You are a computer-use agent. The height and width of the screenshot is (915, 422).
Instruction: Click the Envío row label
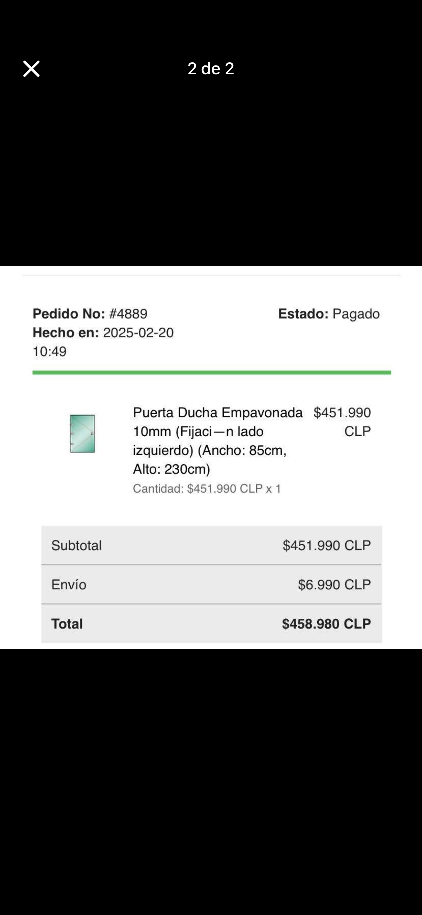coord(69,585)
